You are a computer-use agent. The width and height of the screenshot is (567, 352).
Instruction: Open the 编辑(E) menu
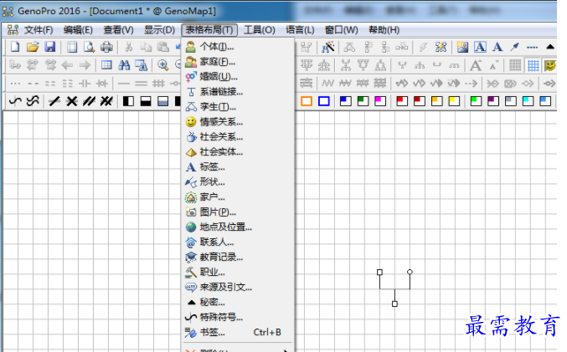pyautogui.click(x=78, y=30)
